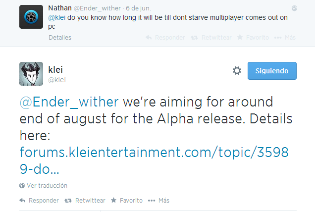Open Nathan's profile name link
The height and width of the screenshot is (212, 315).
[x=60, y=8]
